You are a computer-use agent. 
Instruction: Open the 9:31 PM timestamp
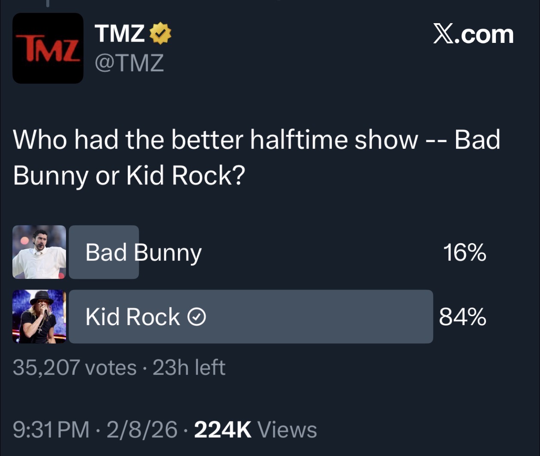(51, 429)
